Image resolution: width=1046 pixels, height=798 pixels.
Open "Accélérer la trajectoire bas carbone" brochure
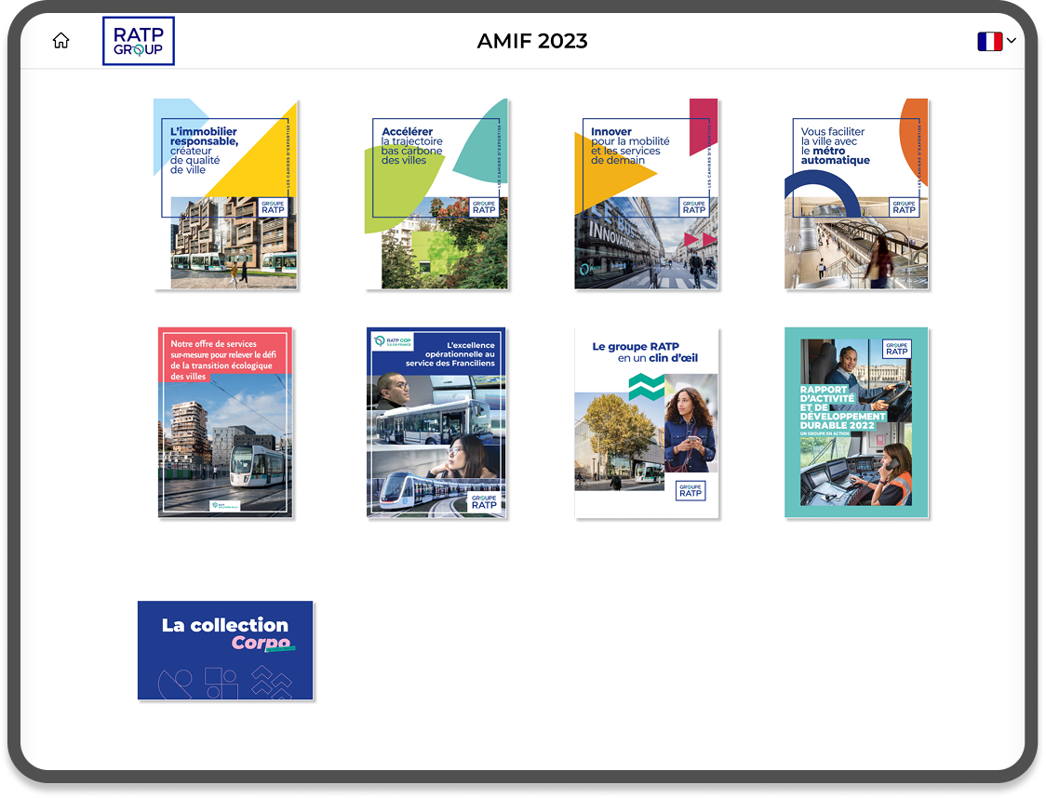tap(436, 194)
